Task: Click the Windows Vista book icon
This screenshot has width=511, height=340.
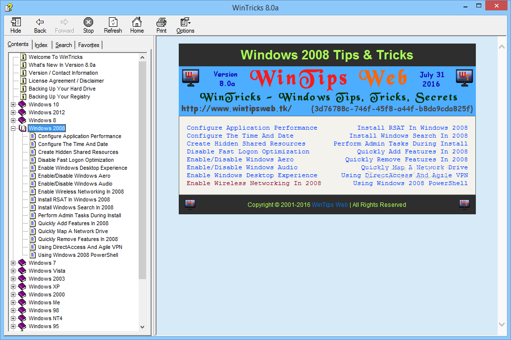Action: click(22, 271)
